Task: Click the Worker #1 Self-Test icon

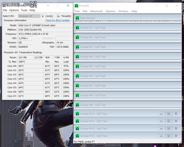Action: coord(77,28)
